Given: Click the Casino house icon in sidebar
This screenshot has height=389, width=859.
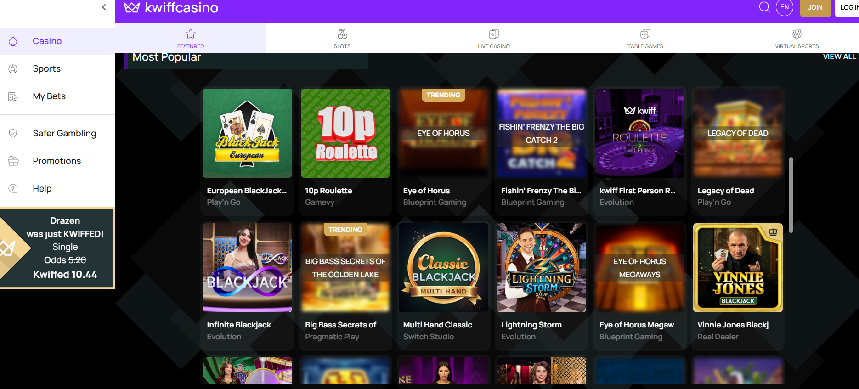Looking at the screenshot, I should (x=13, y=41).
